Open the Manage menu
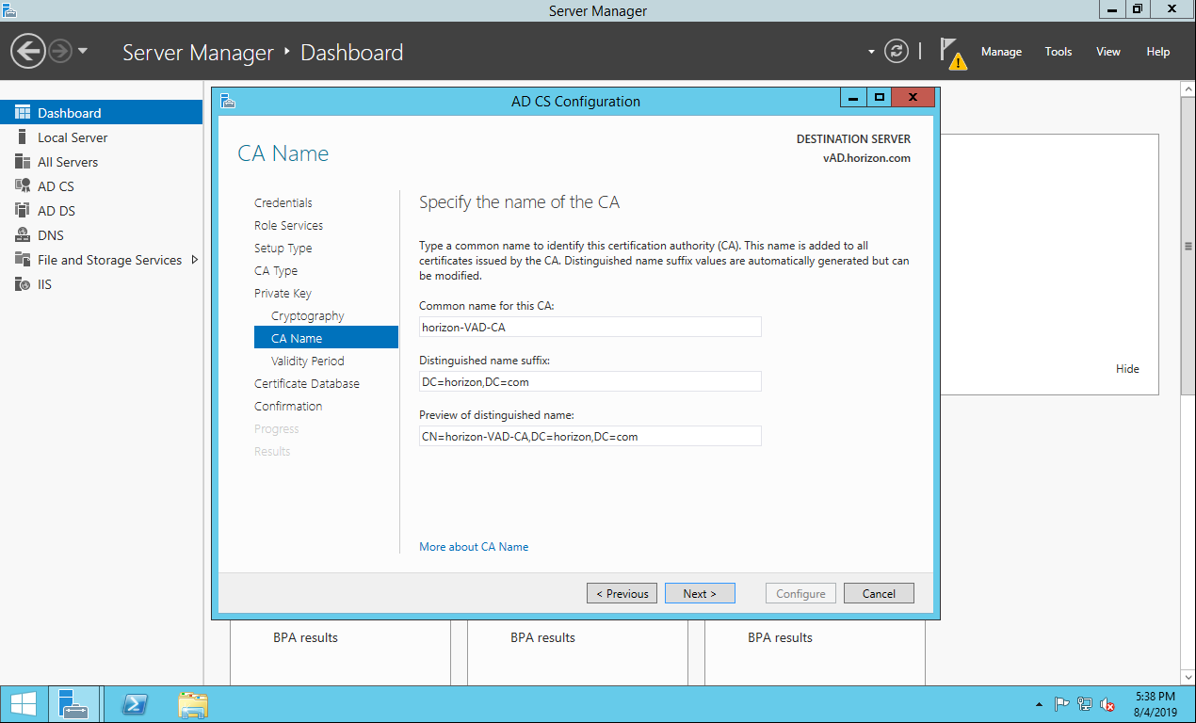The width and height of the screenshot is (1196, 723). [1001, 52]
